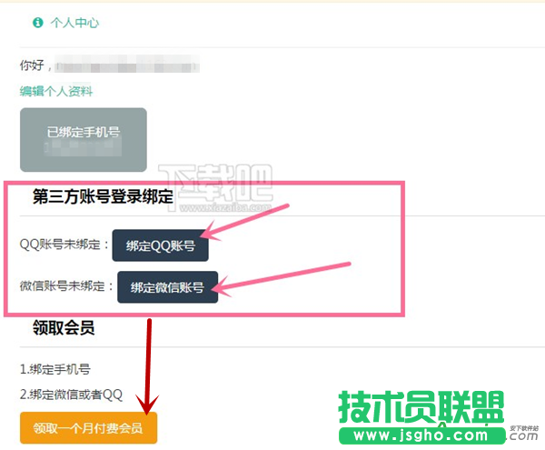Screen dimensions: 545x450
Task: Click step 2.绑定微信或者QQ in the list
Action: [x=71, y=394]
